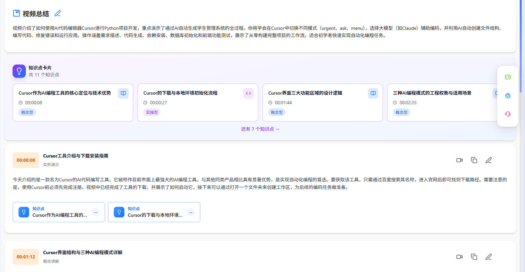
Task: Click 概念型 tag on Cursor界面三大功能区域 card
Action: 277,112
